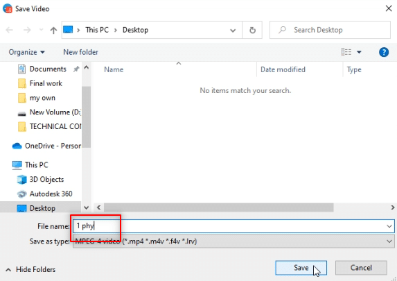Viewport: 397px width, 281px height.
Task: Open the address bar path dropdown
Action: coord(233,31)
